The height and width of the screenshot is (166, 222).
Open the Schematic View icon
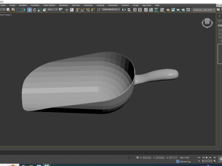point(156,10)
